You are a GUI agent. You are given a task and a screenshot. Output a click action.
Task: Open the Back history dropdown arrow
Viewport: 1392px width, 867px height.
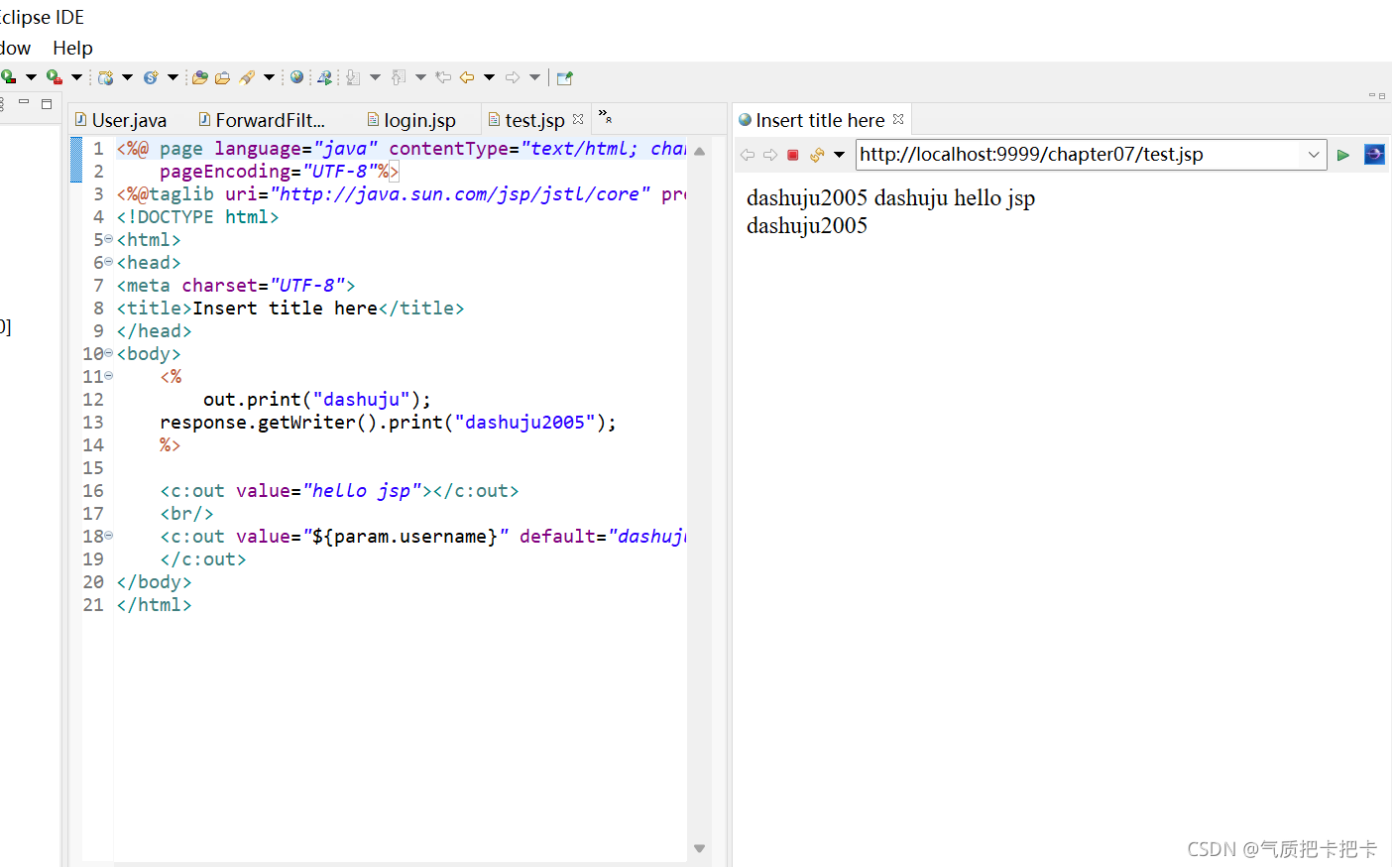coord(489,77)
